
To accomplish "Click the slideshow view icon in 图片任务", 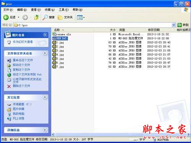I will click(x=9, y=42).
